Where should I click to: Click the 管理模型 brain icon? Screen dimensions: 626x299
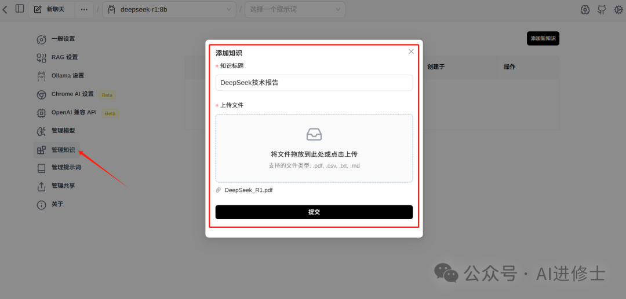(x=42, y=131)
